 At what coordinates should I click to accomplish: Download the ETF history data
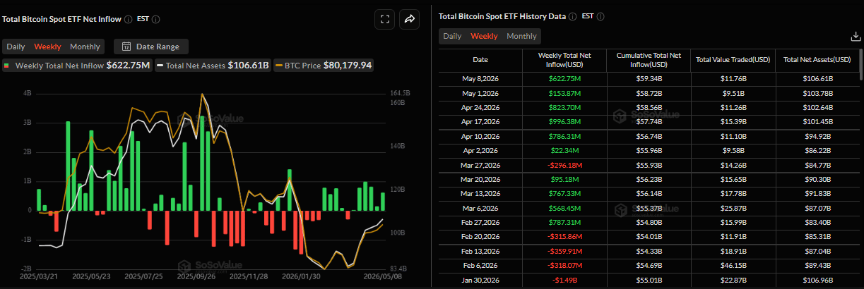[x=856, y=37]
